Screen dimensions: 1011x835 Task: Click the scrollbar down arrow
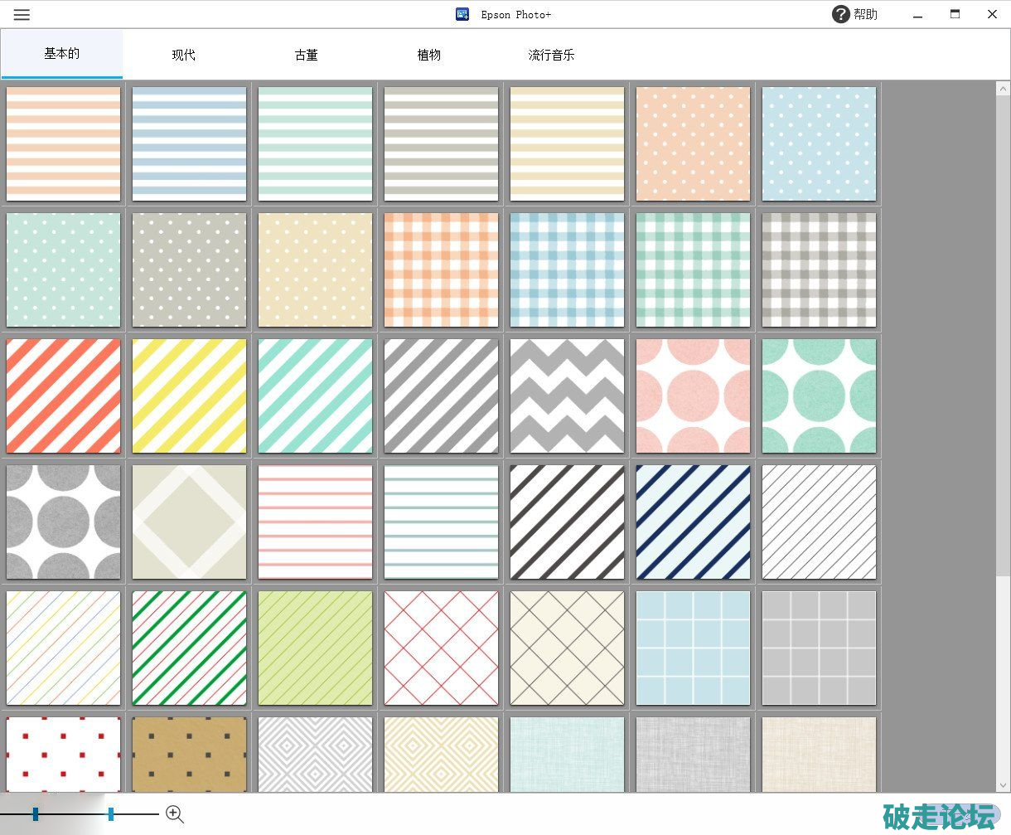(x=1004, y=784)
